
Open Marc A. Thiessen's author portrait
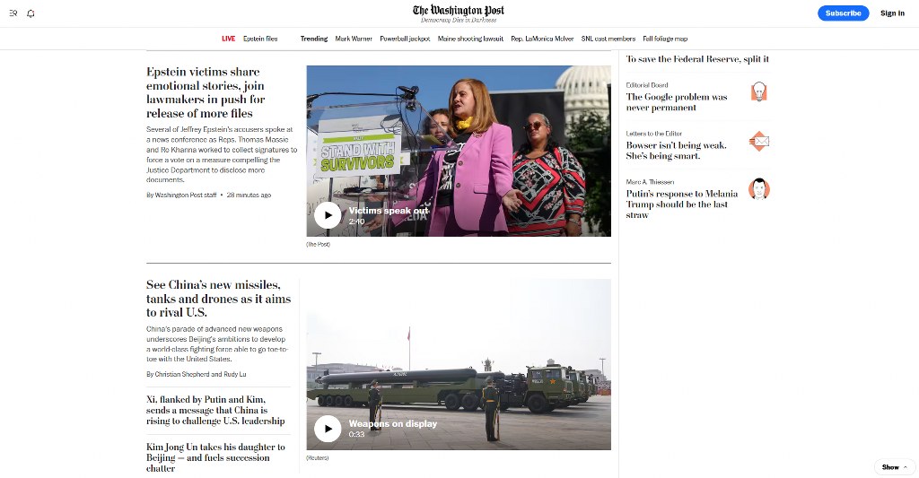pyautogui.click(x=759, y=189)
